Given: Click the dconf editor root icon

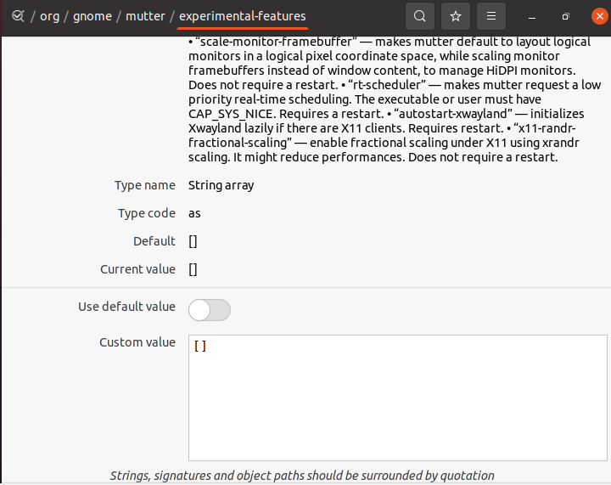Looking at the screenshot, I should pyautogui.click(x=18, y=16).
